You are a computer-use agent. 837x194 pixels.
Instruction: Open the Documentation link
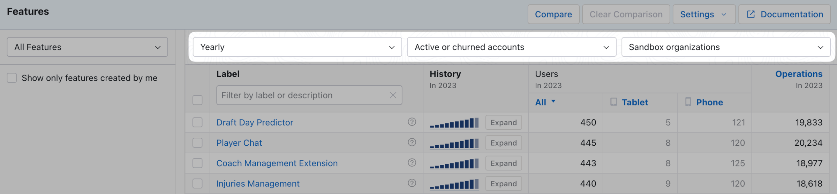tap(784, 14)
